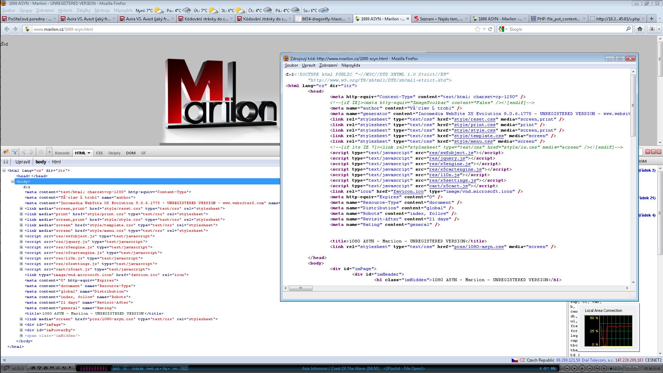Open the HTML panel dropdown arrow
The height and width of the screenshot is (373, 663).
coord(89,153)
